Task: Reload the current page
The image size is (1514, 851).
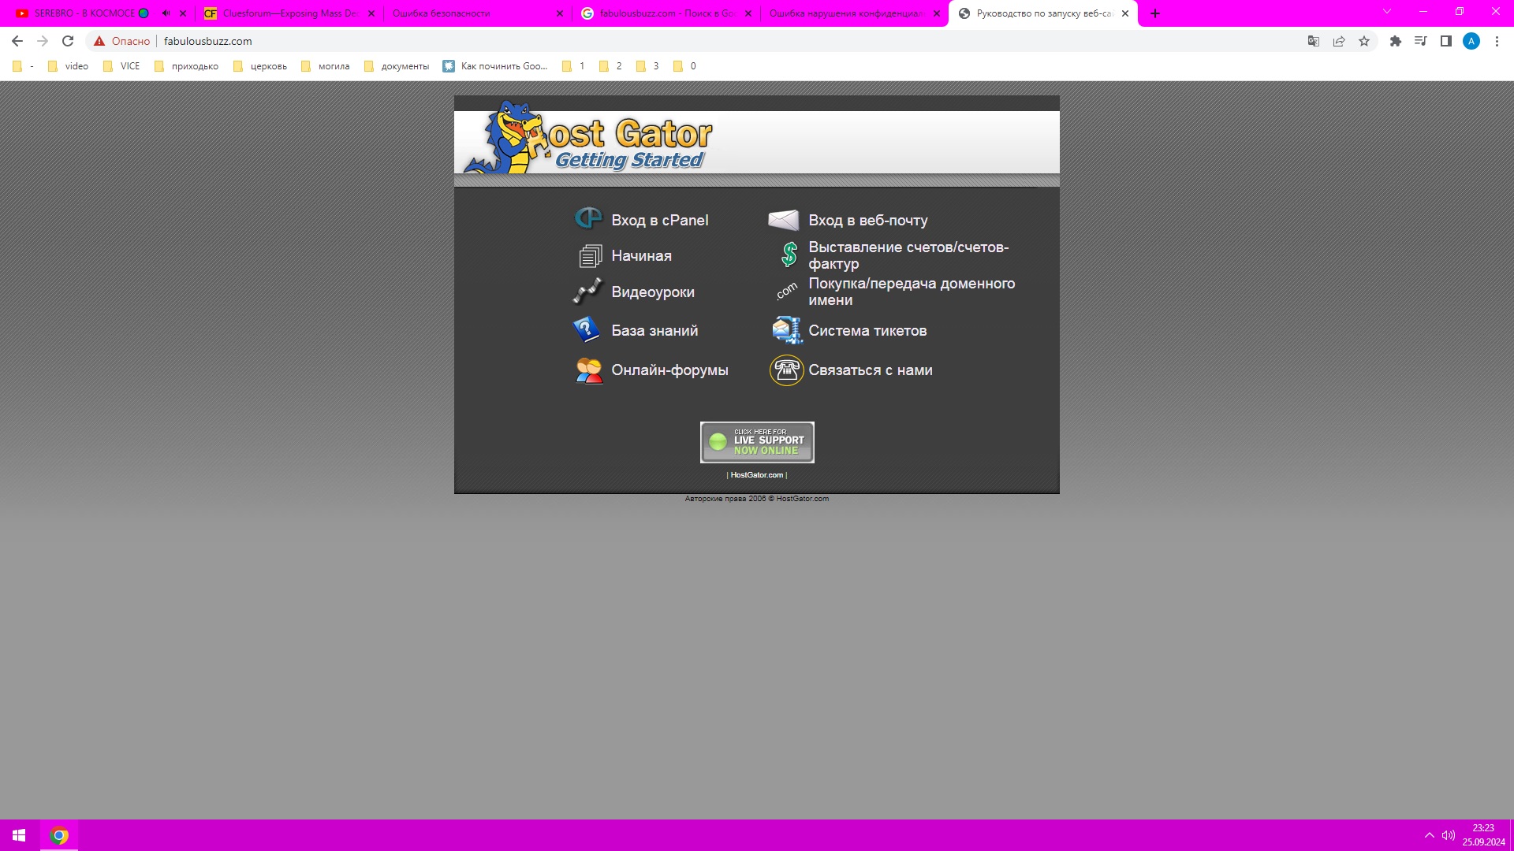Action: pyautogui.click(x=68, y=41)
